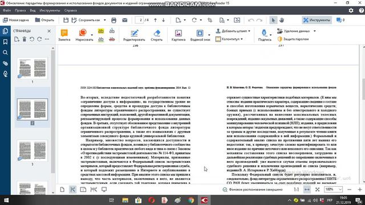Print the document
This screenshot has width=365, height=205.
113,20
